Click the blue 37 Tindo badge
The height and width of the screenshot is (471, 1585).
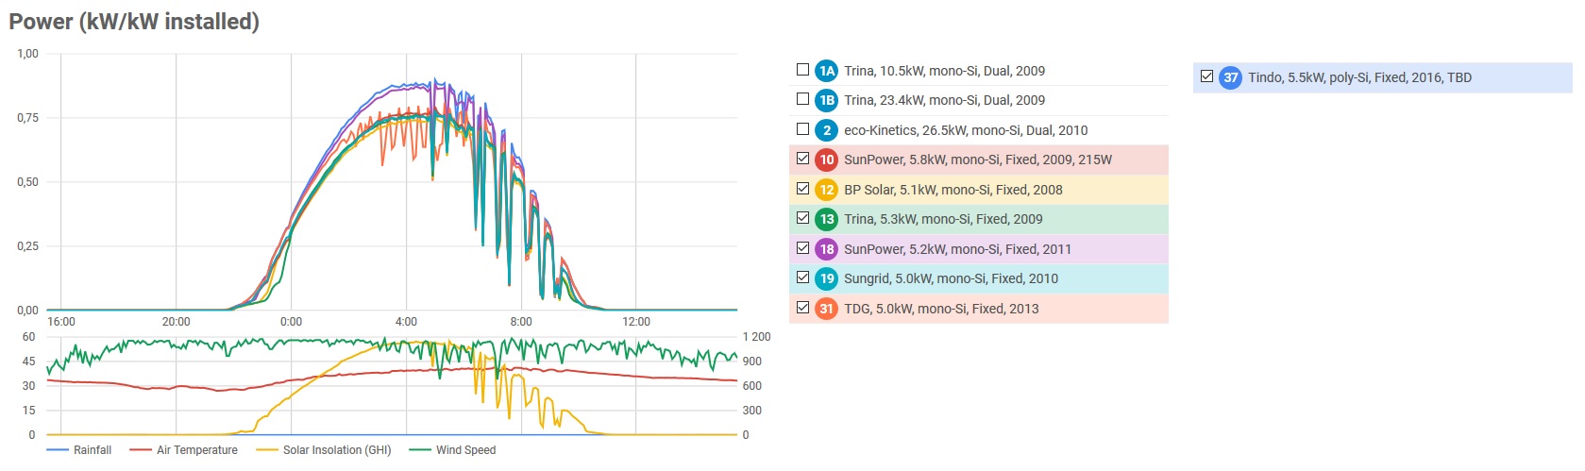(1231, 77)
